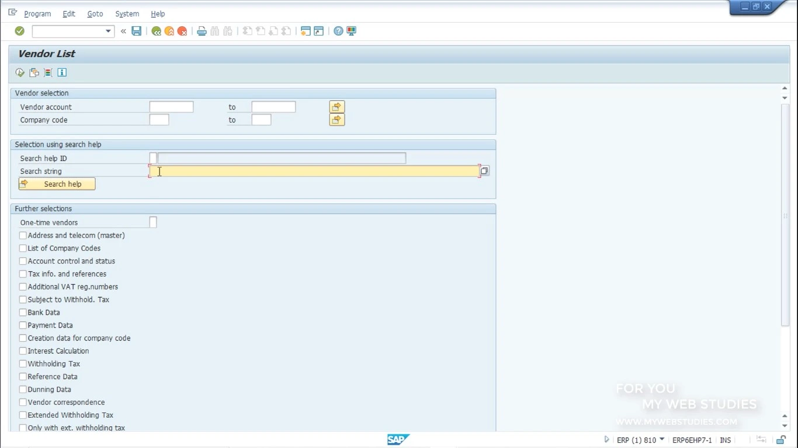798x448 pixels.
Task: Click the vertical scrollbar of selection screen
Action: [785, 215]
